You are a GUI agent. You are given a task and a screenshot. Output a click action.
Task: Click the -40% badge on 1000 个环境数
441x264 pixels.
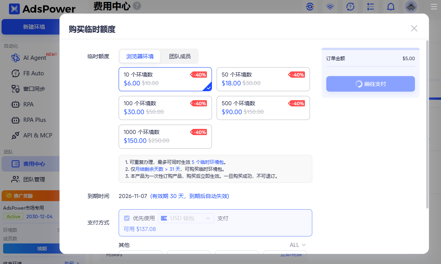pos(199,132)
